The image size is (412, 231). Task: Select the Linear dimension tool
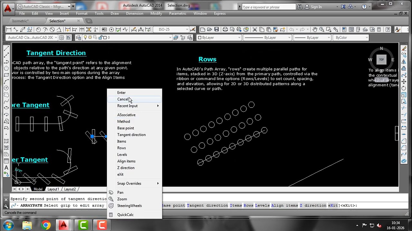[x=9, y=30]
